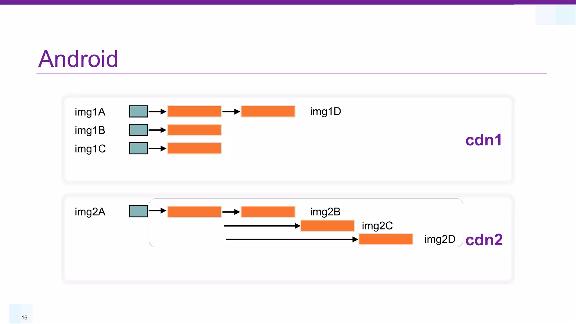Click the orange bar in img1C row

[194, 148]
